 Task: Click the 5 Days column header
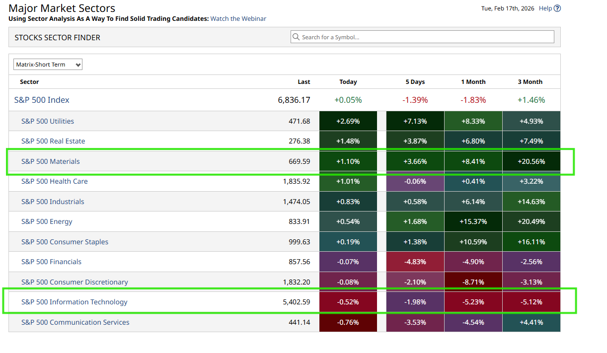pyautogui.click(x=414, y=82)
